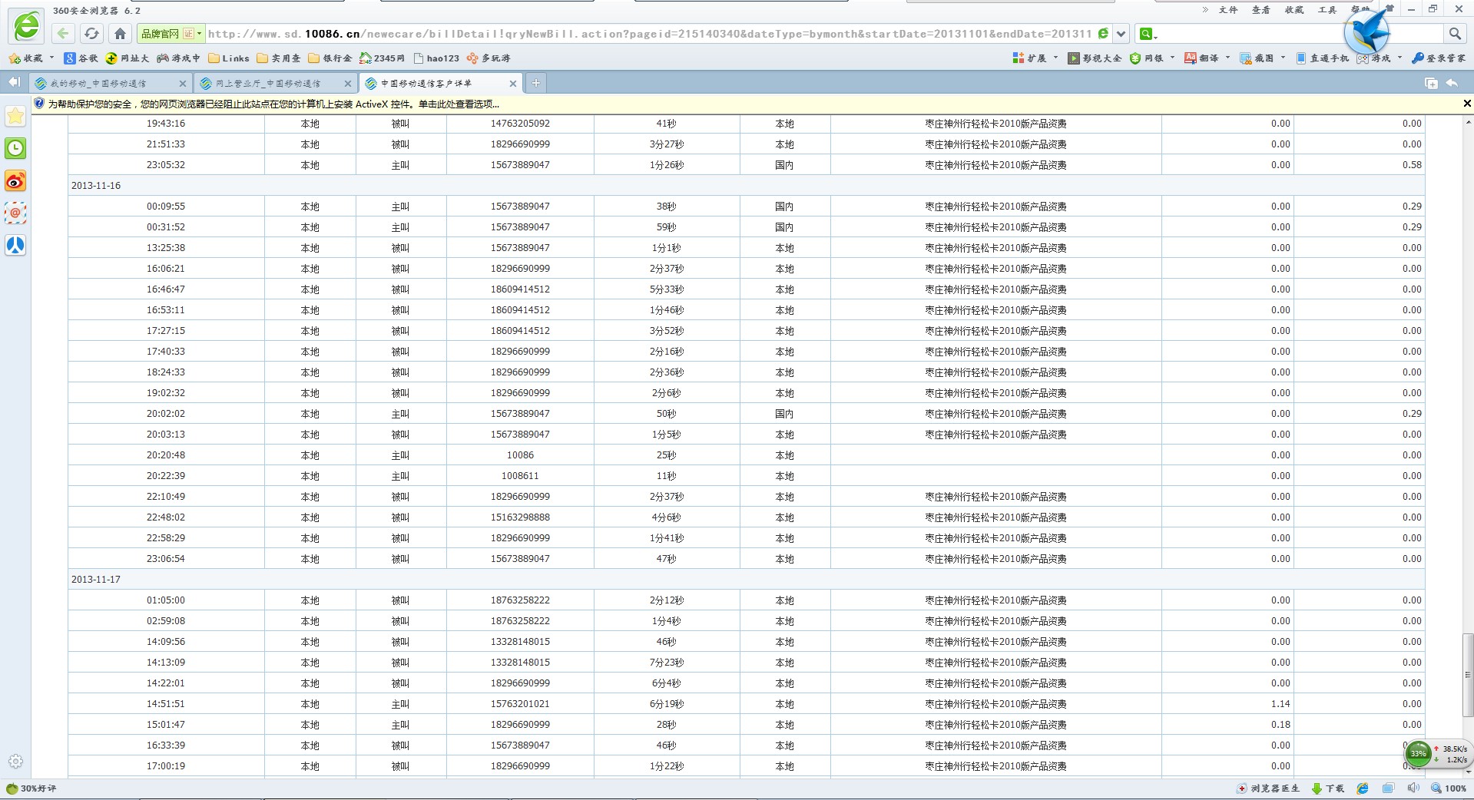Screen dimensions: 1474x800
Task: Open the 工具 menu
Action: click(x=1327, y=10)
